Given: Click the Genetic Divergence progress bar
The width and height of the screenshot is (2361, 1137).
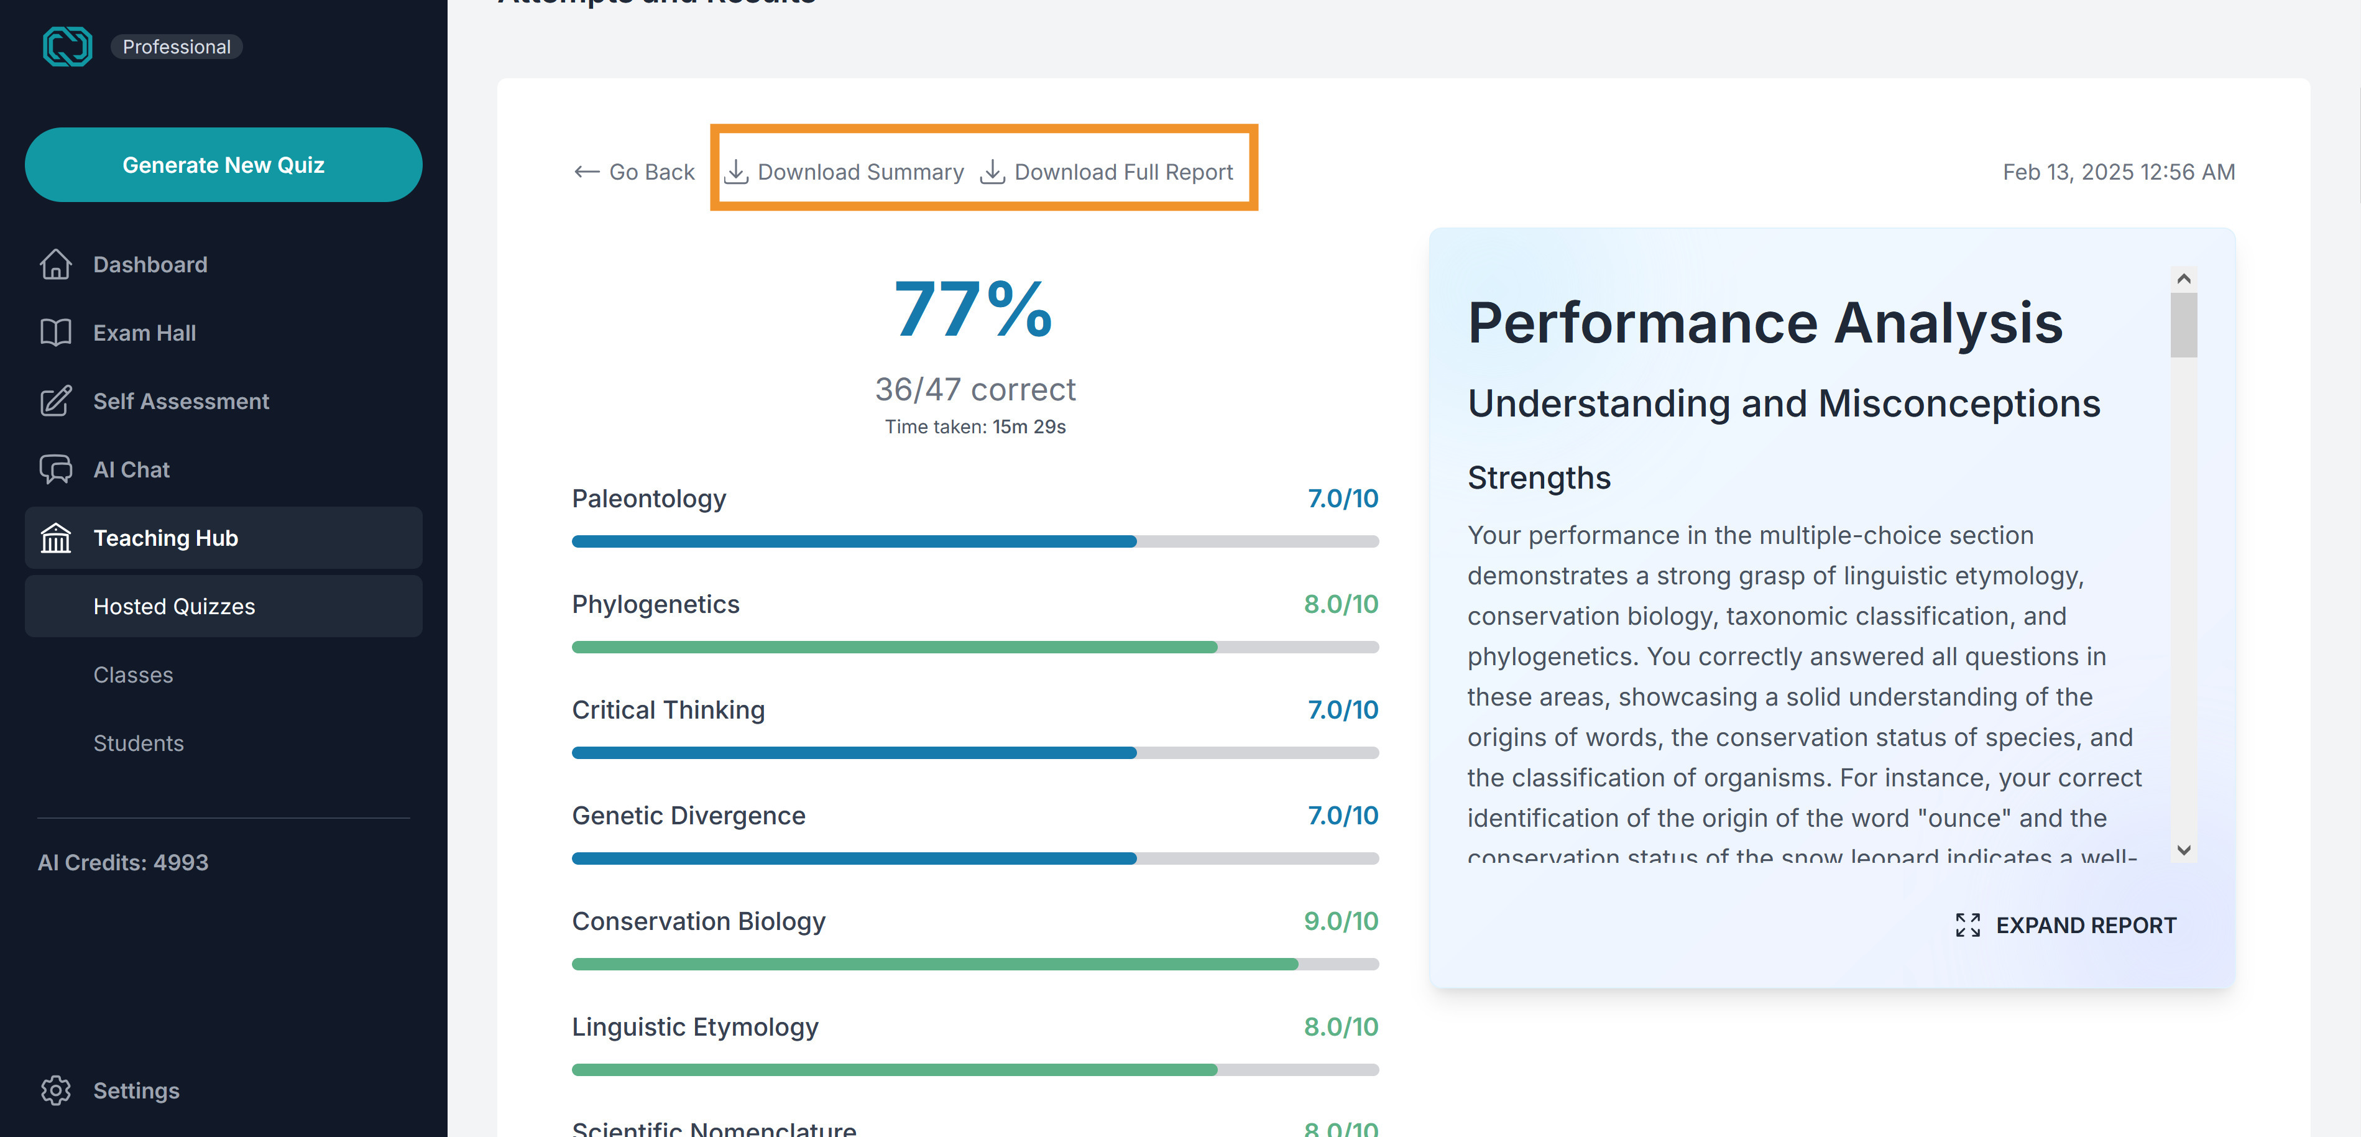Looking at the screenshot, I should pos(975,859).
